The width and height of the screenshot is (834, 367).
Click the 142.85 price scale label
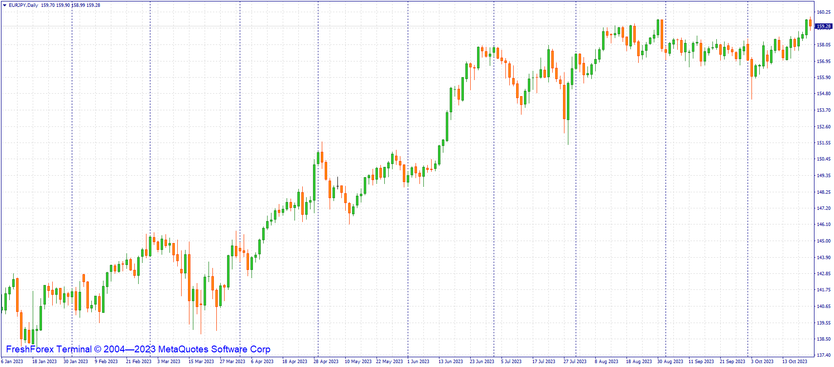[823, 274]
